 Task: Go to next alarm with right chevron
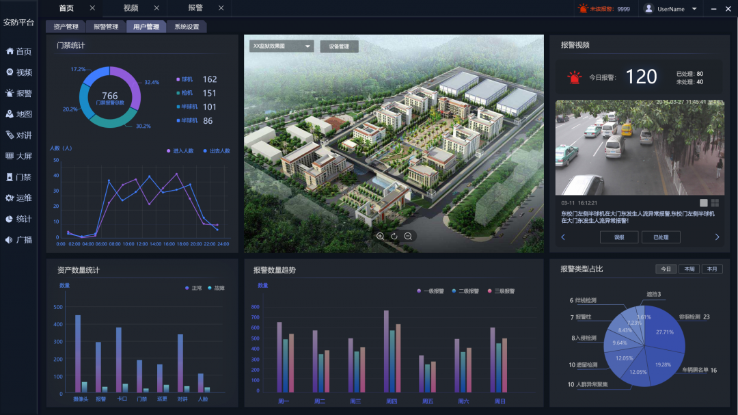pyautogui.click(x=717, y=237)
